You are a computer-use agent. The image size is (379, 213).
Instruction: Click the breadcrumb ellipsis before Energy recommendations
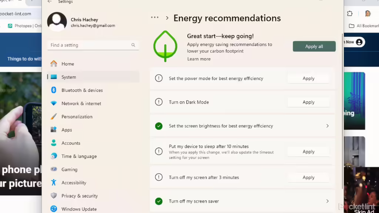155,18
